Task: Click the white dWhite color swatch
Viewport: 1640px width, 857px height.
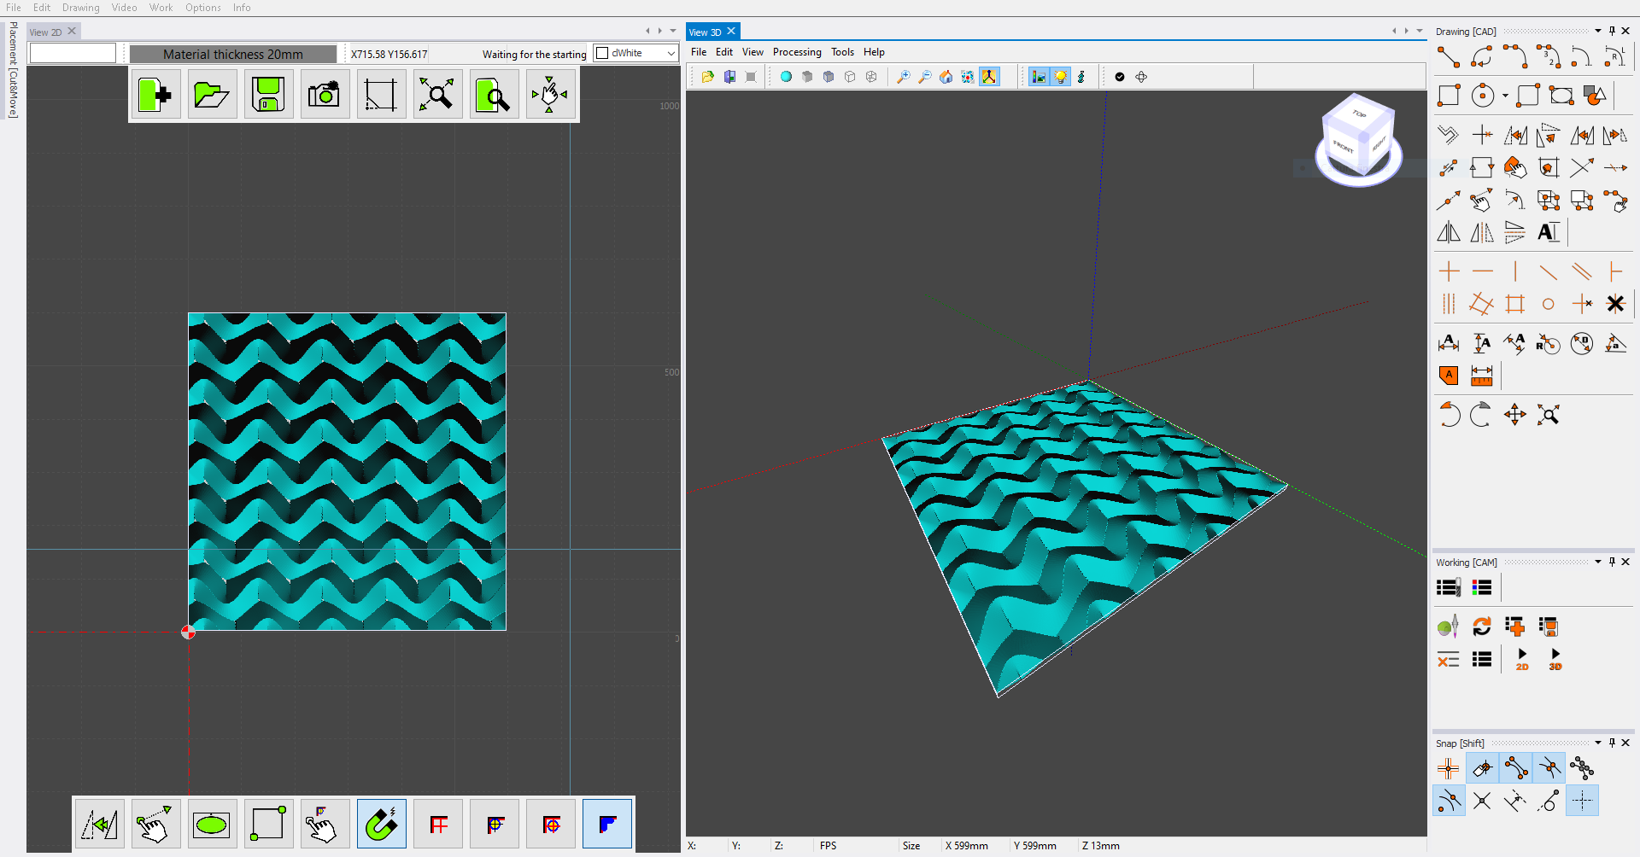Action: pyautogui.click(x=602, y=53)
